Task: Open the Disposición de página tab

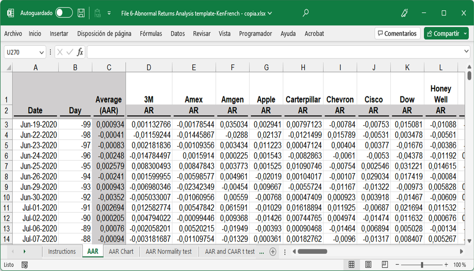Action: click(x=104, y=33)
